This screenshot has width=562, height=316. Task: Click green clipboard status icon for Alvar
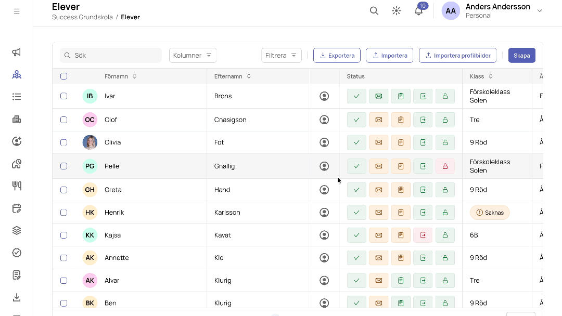(x=401, y=281)
